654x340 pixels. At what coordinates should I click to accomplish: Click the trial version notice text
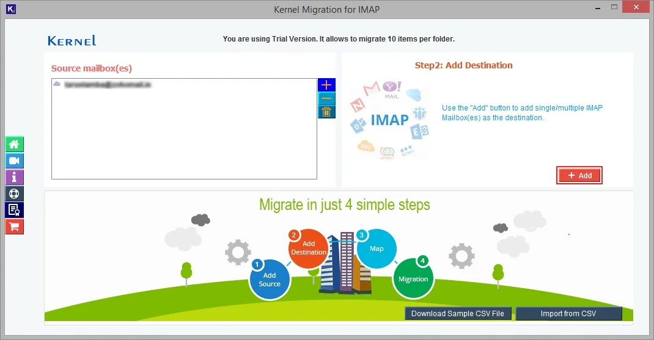(339, 38)
